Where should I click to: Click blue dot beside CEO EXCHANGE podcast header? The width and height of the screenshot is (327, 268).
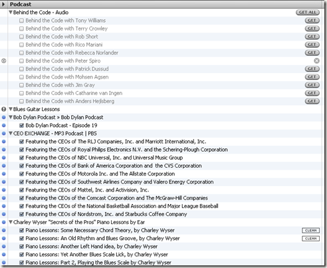4,134
